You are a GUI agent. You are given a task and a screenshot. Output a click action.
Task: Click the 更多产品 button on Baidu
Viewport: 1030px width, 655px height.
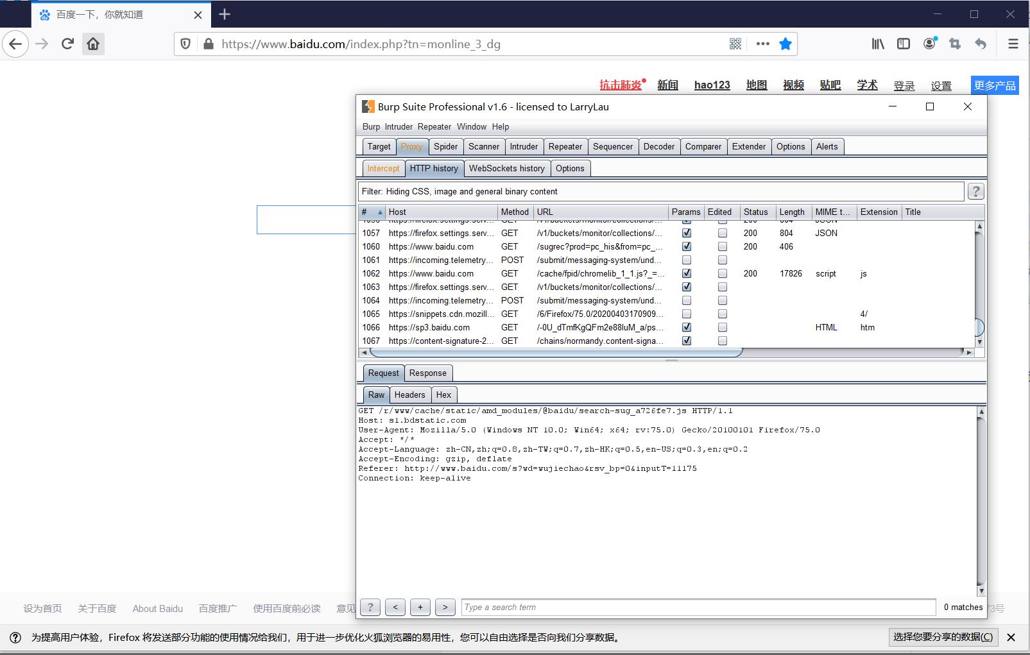[995, 85]
